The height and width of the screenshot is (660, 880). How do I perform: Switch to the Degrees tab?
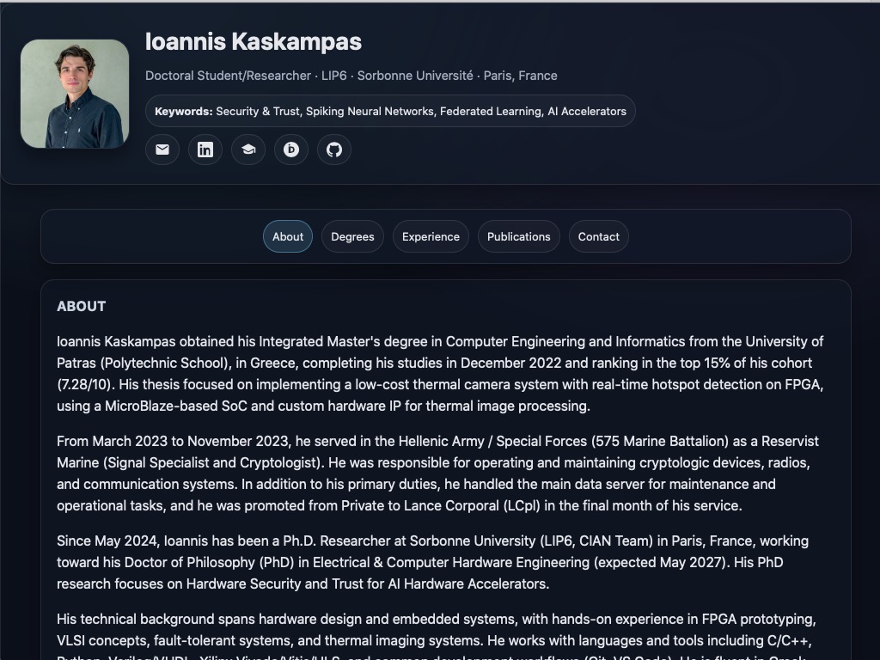(352, 236)
